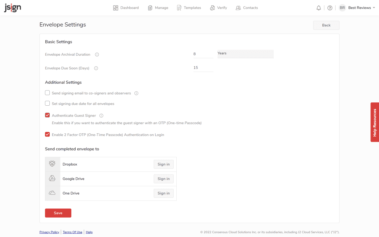The height and width of the screenshot is (237, 379).
Task: Click the Envelope Due Soon days field
Action: pos(202,67)
